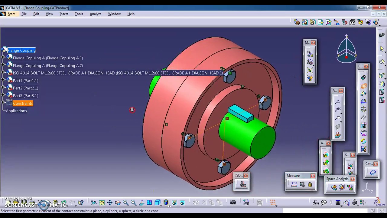Select the Angle Constraint tool
387x218 pixels.
point(363,101)
